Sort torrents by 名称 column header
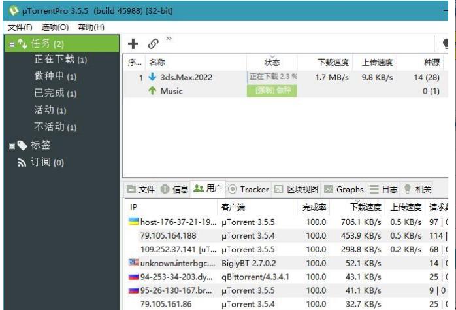456x310 pixels. point(196,62)
